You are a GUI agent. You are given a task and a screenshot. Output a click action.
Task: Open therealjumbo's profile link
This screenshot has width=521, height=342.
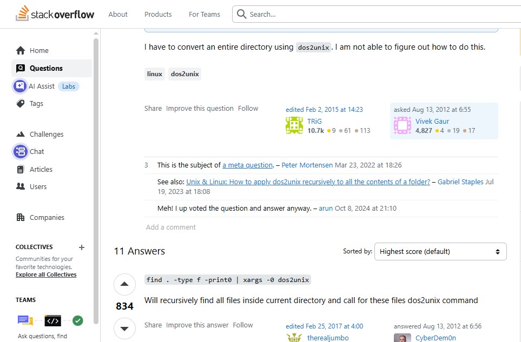[x=328, y=338]
